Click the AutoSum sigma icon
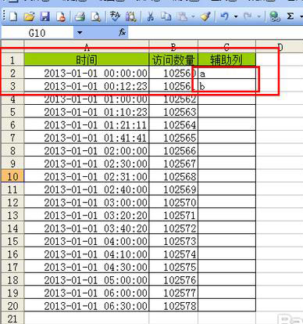Image resolution: width=303 pixels, height=324 pixels. pyautogui.click(x=291, y=16)
